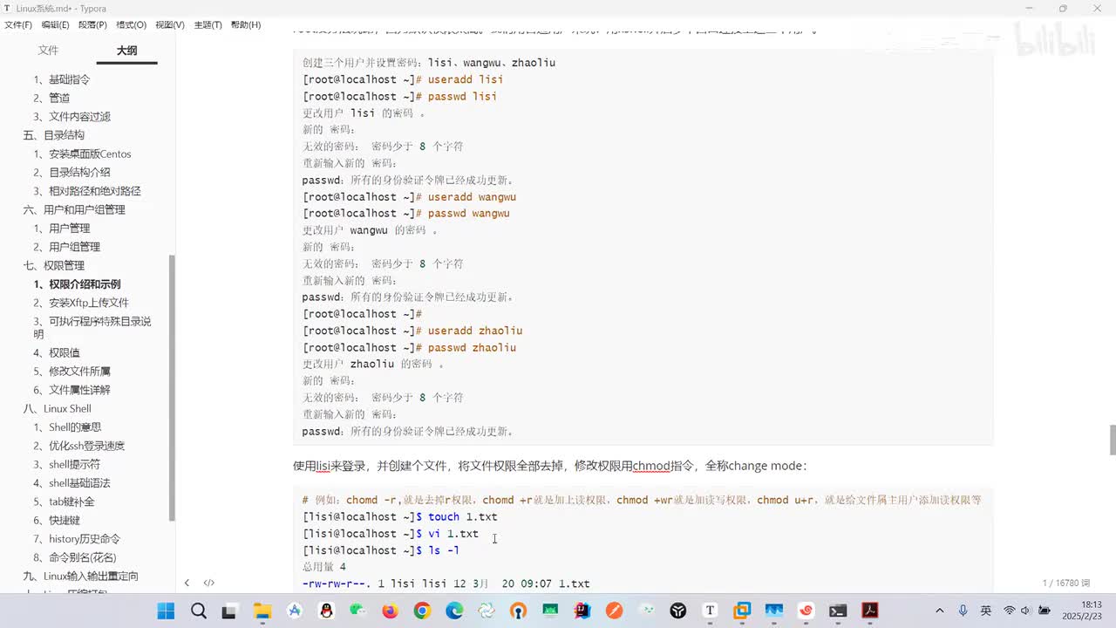Navigate to 九、Linux输入输出重定向
This screenshot has width=1116, height=628.
pyautogui.click(x=80, y=577)
